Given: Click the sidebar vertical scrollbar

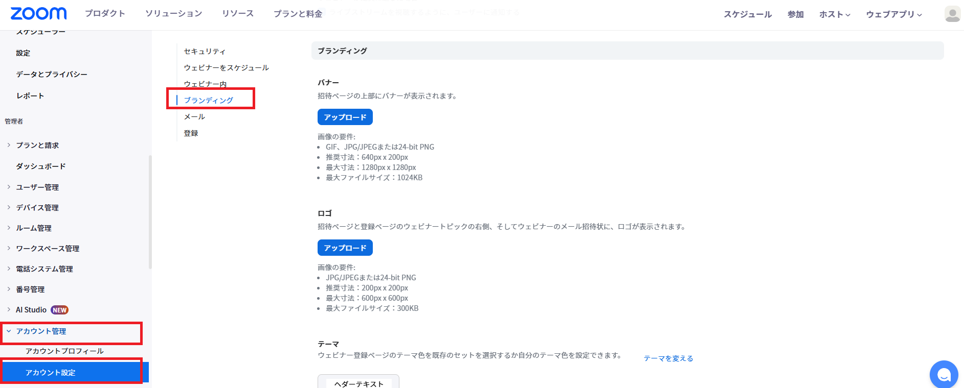Looking at the screenshot, I should coord(150,212).
